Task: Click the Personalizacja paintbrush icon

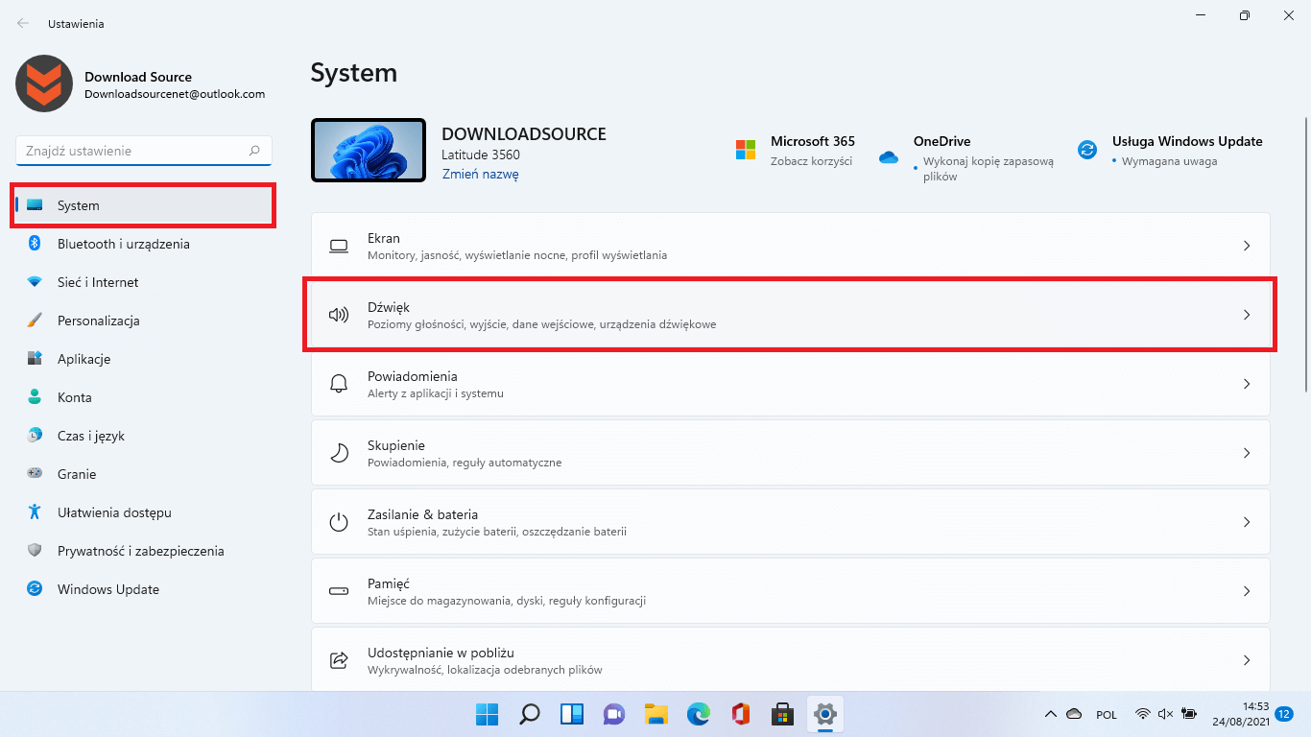Action: point(35,321)
